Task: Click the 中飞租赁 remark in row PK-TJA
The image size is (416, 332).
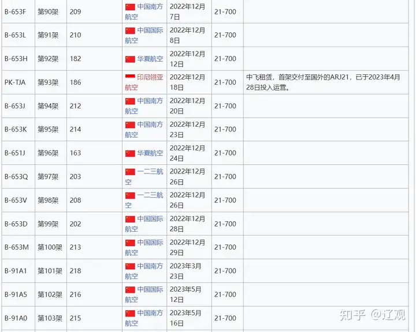Action: click(323, 82)
